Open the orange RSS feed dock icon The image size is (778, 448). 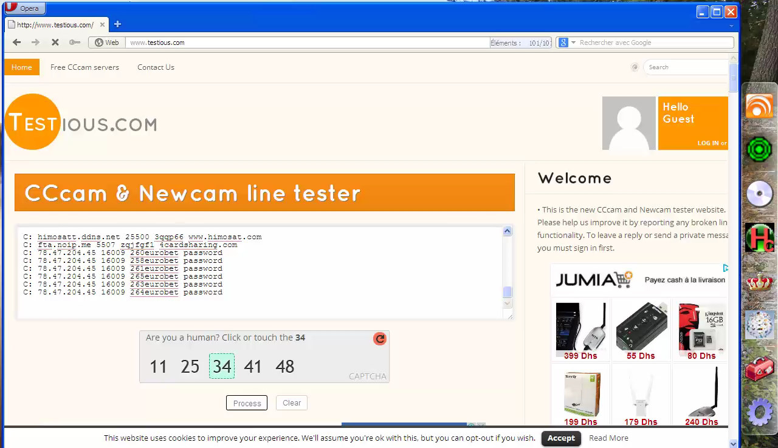759,106
